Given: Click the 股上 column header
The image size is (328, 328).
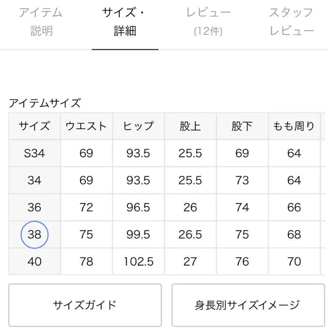Looking at the screenshot, I should (x=190, y=126).
